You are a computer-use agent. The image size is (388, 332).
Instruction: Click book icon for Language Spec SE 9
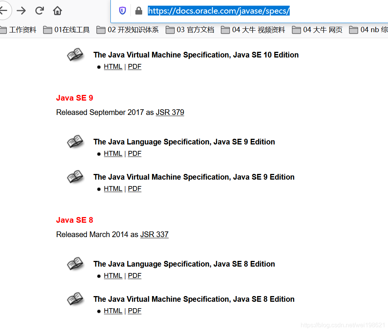click(75, 141)
